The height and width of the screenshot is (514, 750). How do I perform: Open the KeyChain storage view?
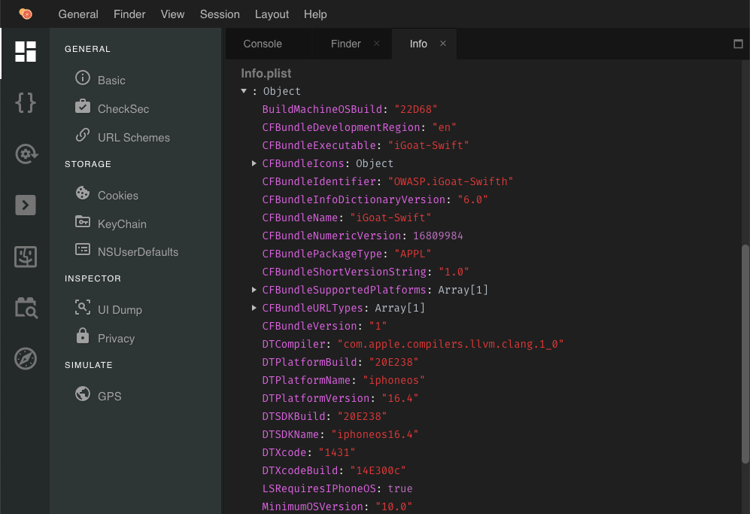click(x=121, y=224)
